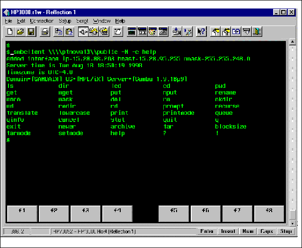
Task: Open the Connection menu
Action: pos(42,21)
